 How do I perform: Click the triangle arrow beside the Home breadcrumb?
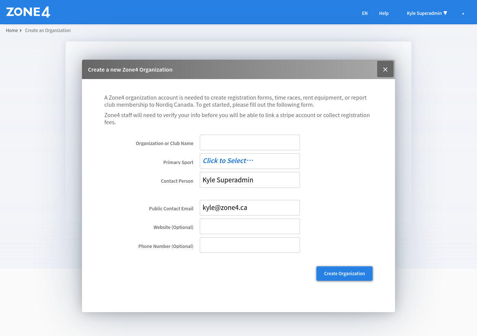point(21,31)
